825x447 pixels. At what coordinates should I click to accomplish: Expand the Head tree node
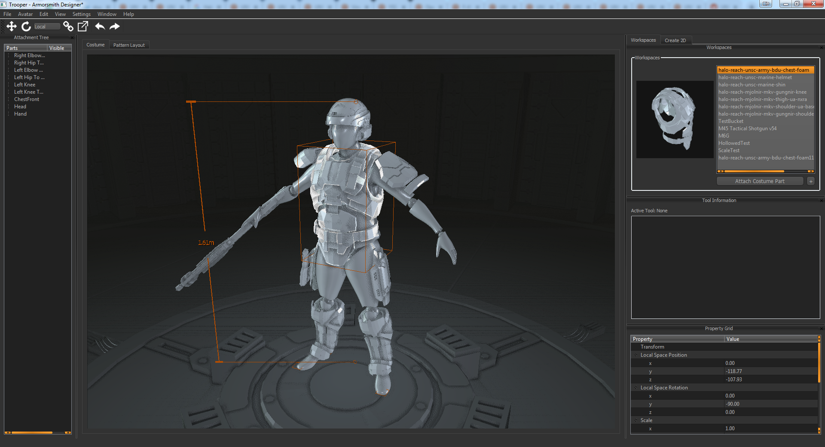[9, 107]
